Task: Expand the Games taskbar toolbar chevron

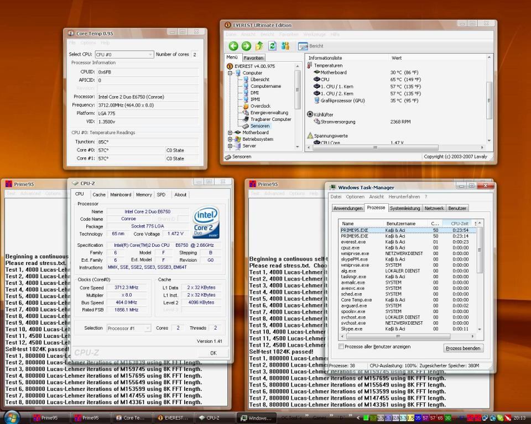Action: 331,416
